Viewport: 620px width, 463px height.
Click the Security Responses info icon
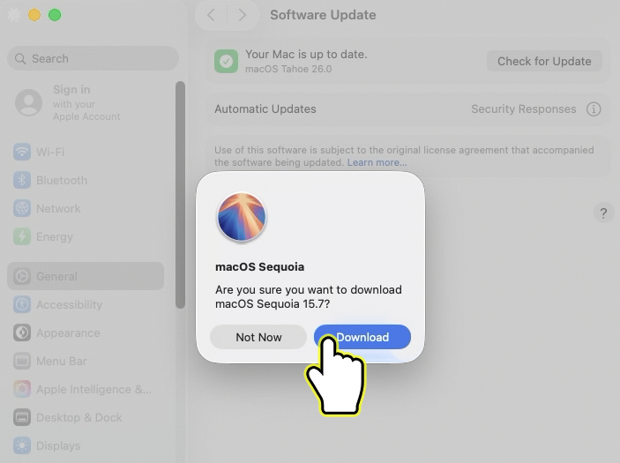[594, 108]
